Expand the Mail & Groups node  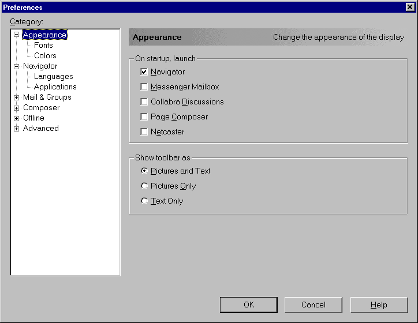[x=17, y=97]
